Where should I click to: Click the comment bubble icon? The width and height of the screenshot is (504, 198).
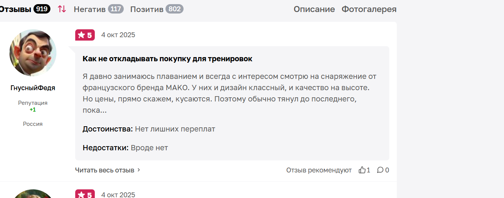tap(380, 170)
